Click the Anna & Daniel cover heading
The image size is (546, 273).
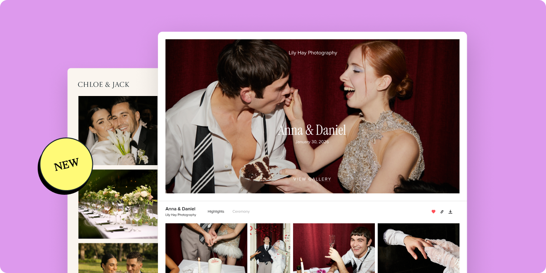tap(312, 131)
